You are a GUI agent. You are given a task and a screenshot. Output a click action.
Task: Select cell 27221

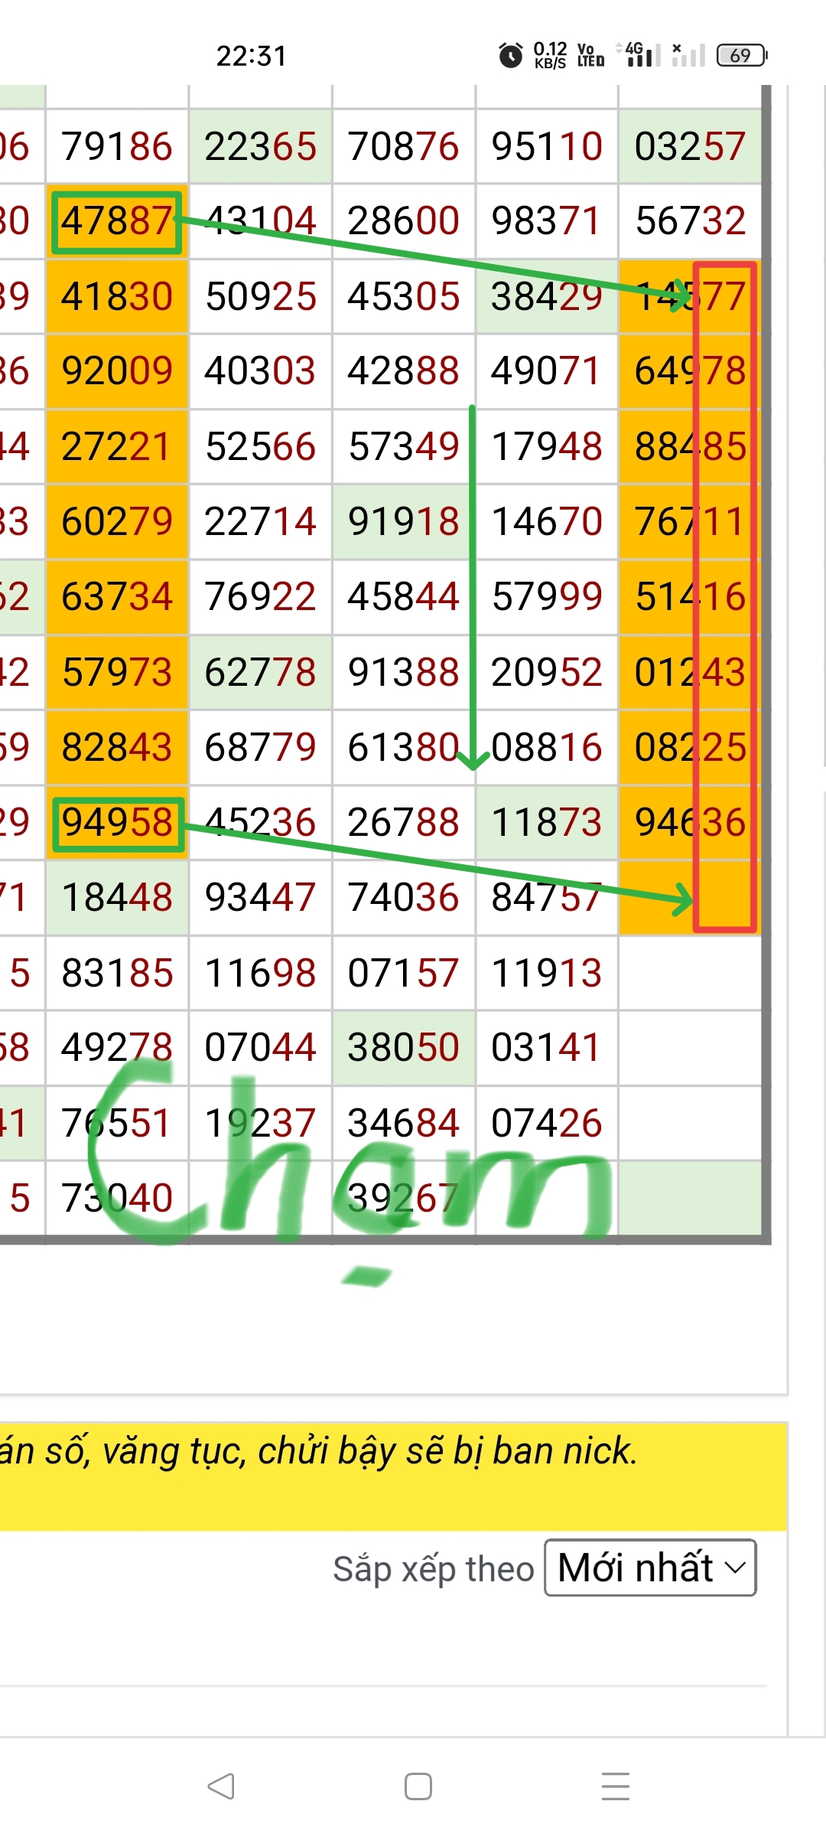click(x=117, y=446)
